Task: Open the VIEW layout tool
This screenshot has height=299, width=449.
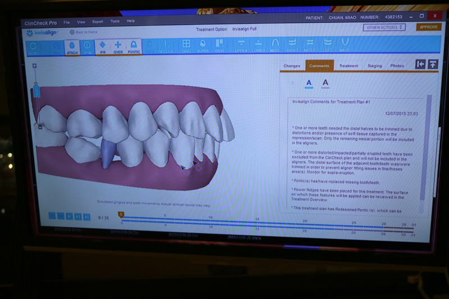Action: coord(219,46)
